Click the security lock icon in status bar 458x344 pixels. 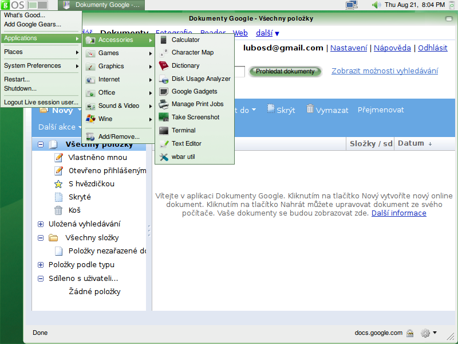(x=410, y=333)
